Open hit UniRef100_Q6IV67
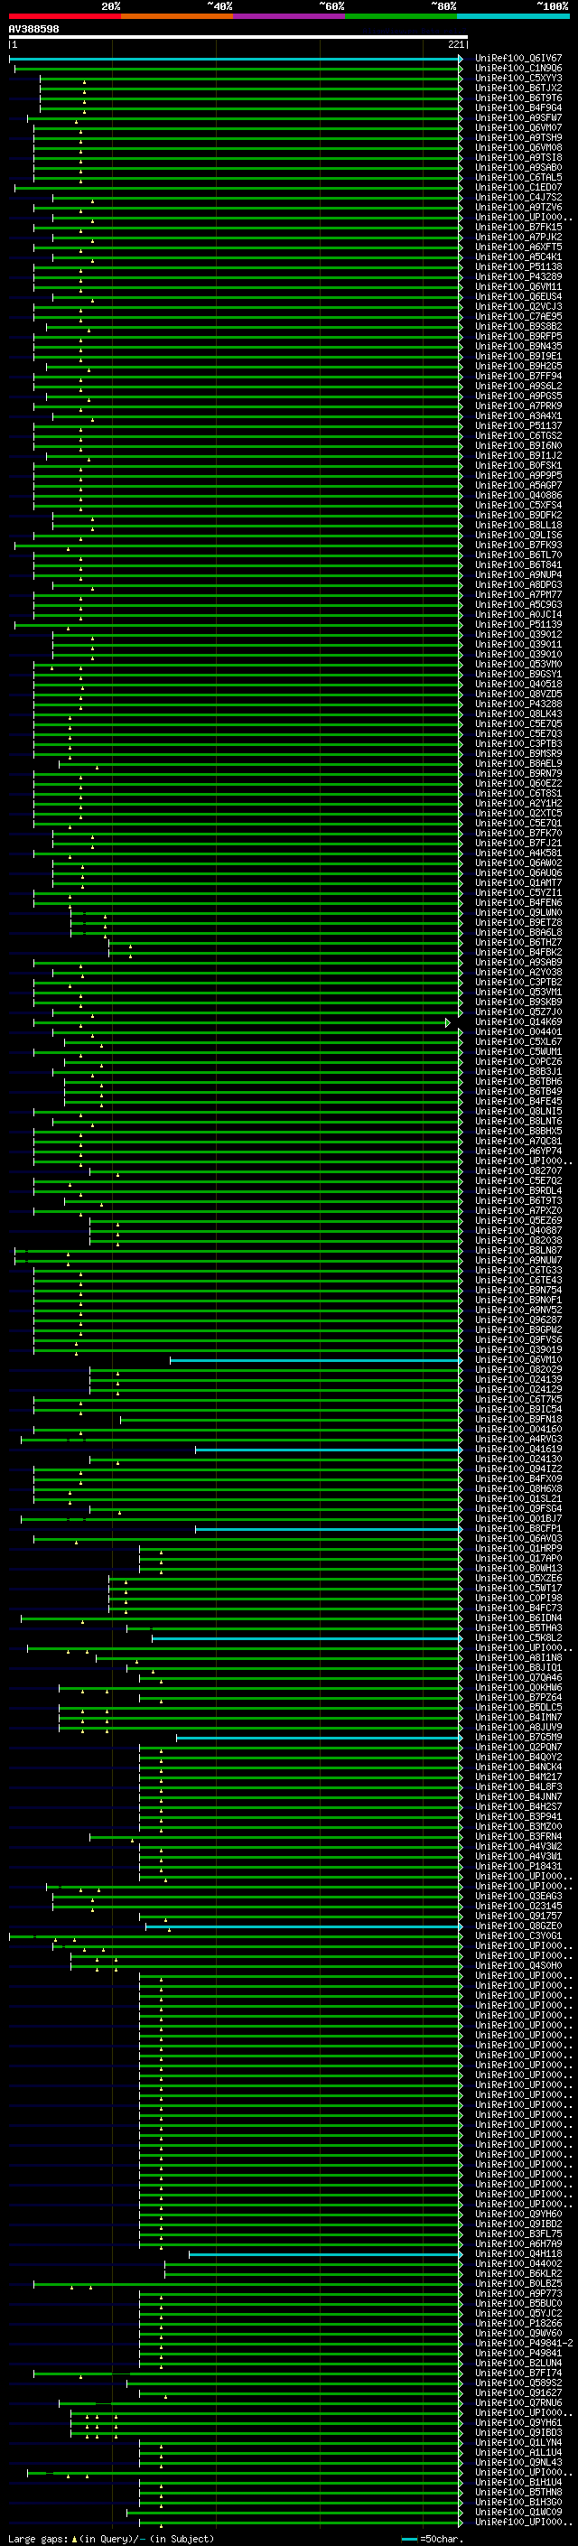The height and width of the screenshot is (2546, 578). tap(517, 59)
